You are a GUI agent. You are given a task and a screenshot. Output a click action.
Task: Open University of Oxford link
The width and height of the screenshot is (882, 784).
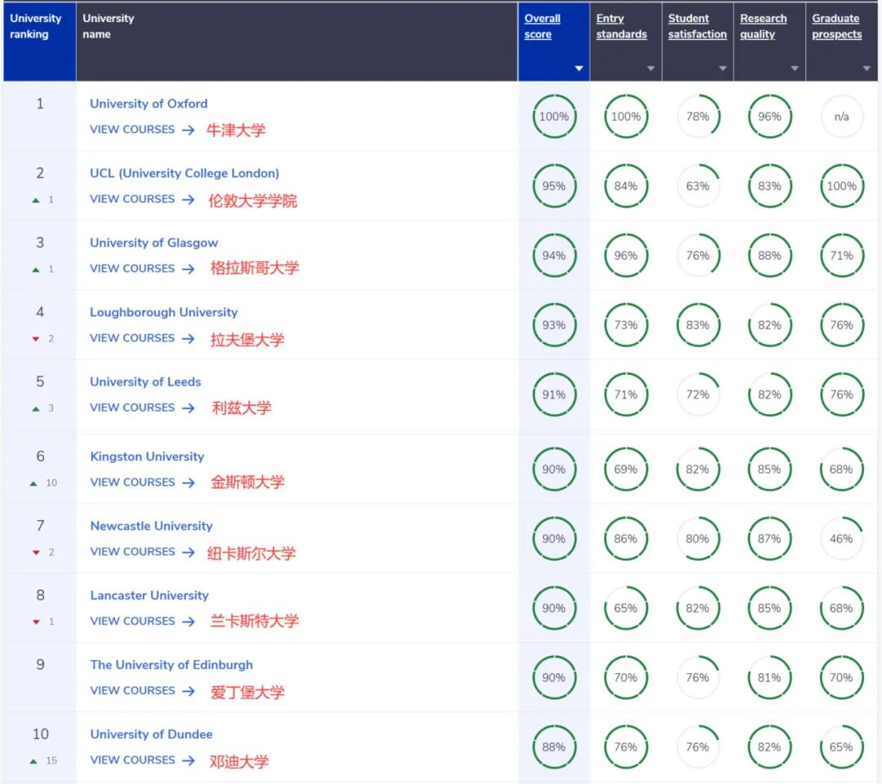click(x=149, y=104)
